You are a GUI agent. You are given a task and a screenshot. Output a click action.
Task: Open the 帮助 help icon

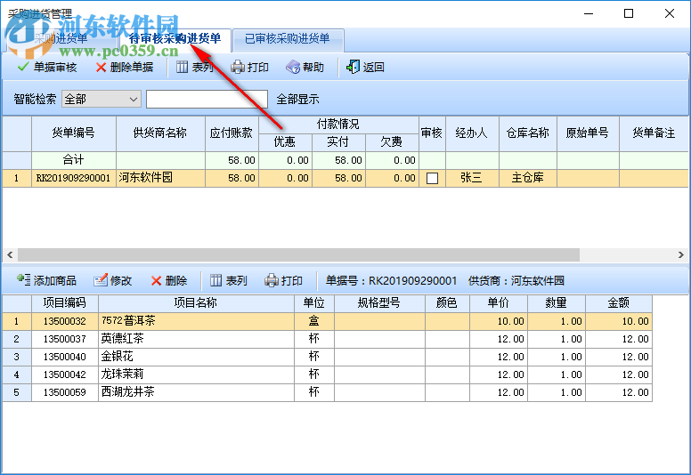pos(293,67)
